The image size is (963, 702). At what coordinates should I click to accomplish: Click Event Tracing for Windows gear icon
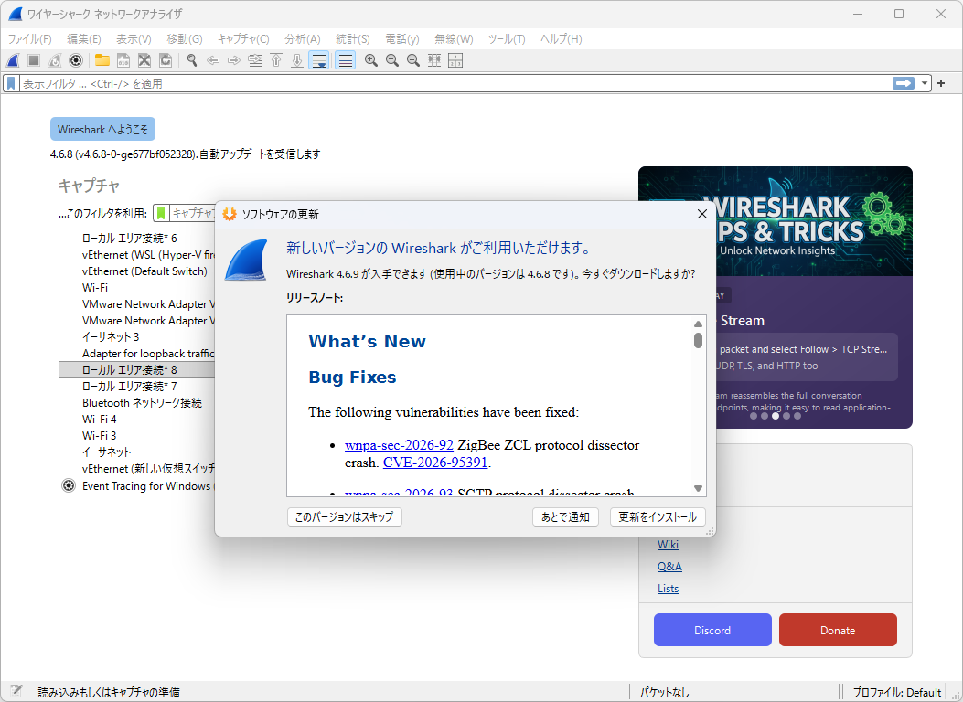[x=69, y=486]
